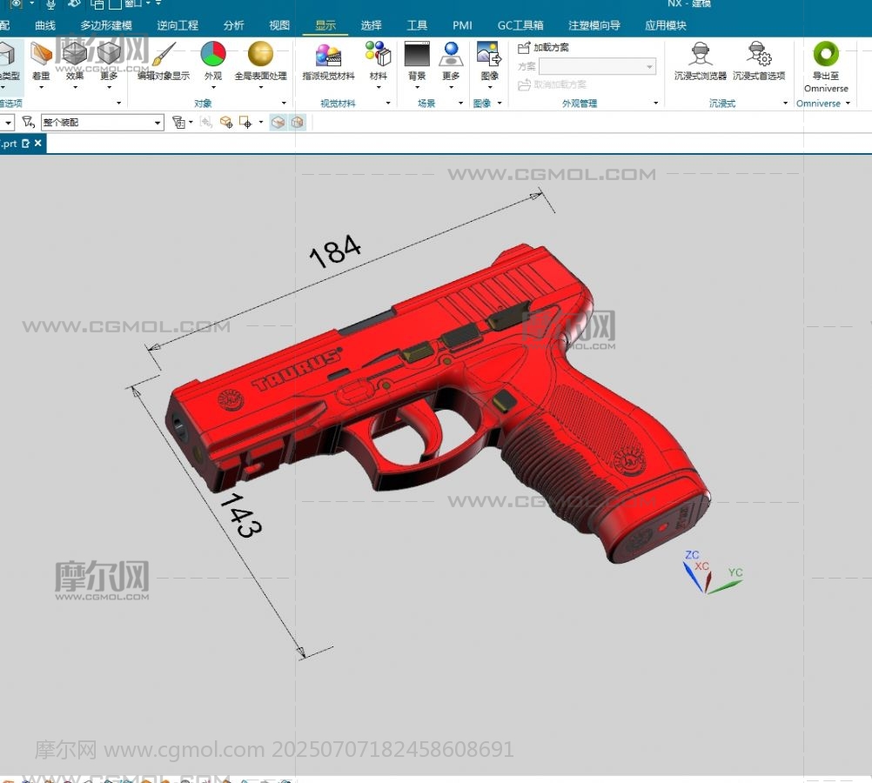Expand the 对象 group options arrow

coord(285,103)
